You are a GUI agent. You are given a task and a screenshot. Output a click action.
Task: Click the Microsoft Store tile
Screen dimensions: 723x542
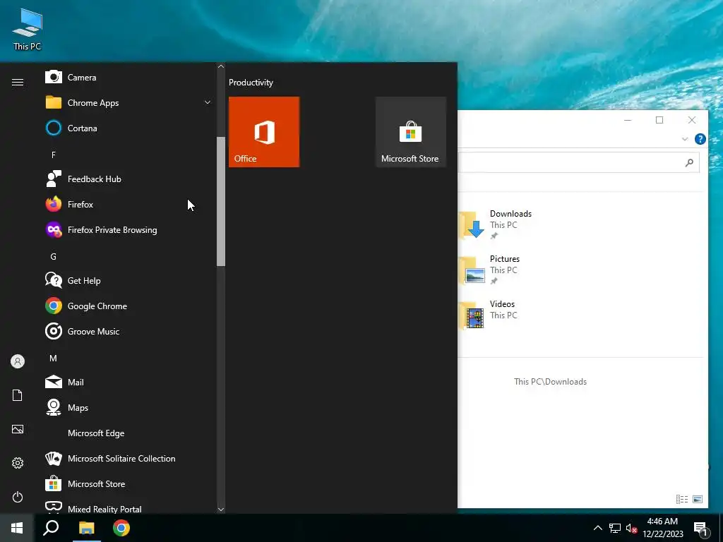(x=410, y=132)
